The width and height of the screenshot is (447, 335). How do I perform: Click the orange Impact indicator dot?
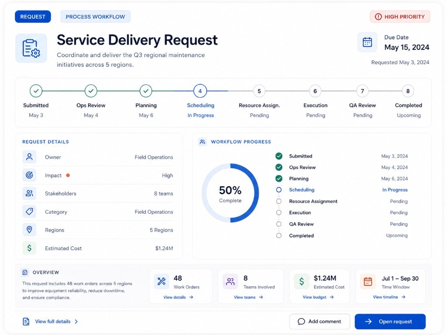[x=68, y=175]
